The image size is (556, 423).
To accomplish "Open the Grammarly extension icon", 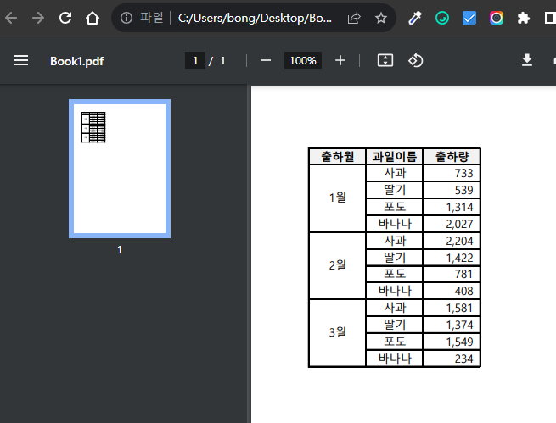I will tap(442, 18).
